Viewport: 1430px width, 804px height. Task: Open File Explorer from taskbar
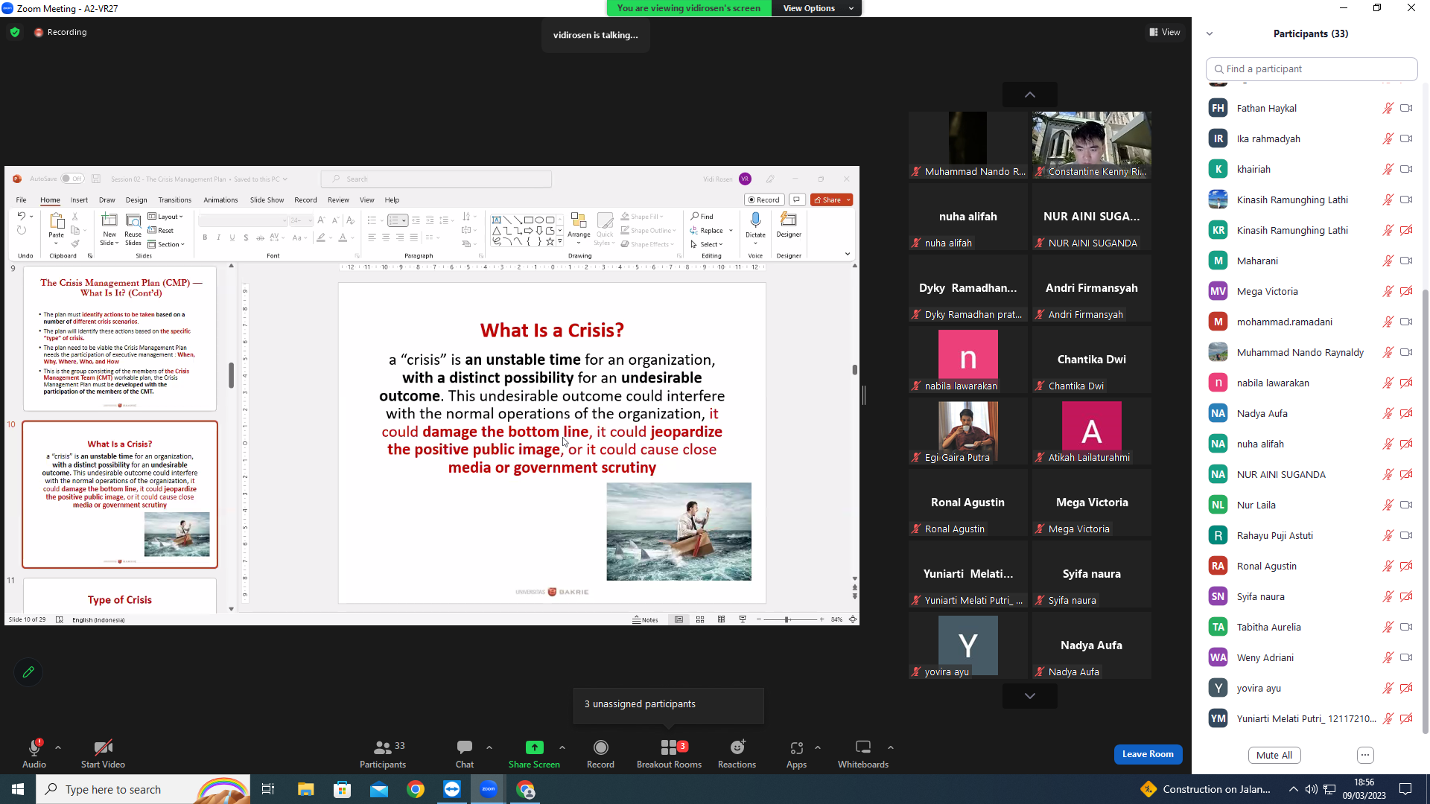pyautogui.click(x=305, y=789)
